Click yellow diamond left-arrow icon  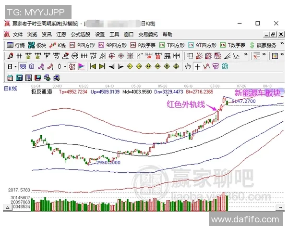coord(130,66)
